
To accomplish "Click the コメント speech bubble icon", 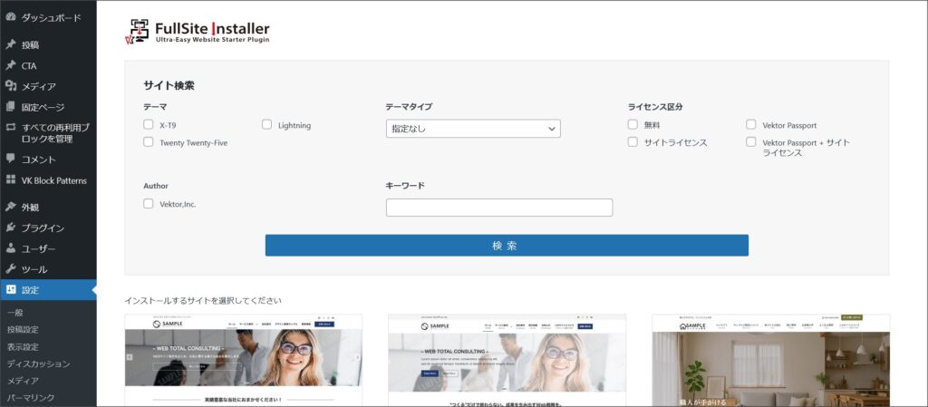I will pos(11,159).
